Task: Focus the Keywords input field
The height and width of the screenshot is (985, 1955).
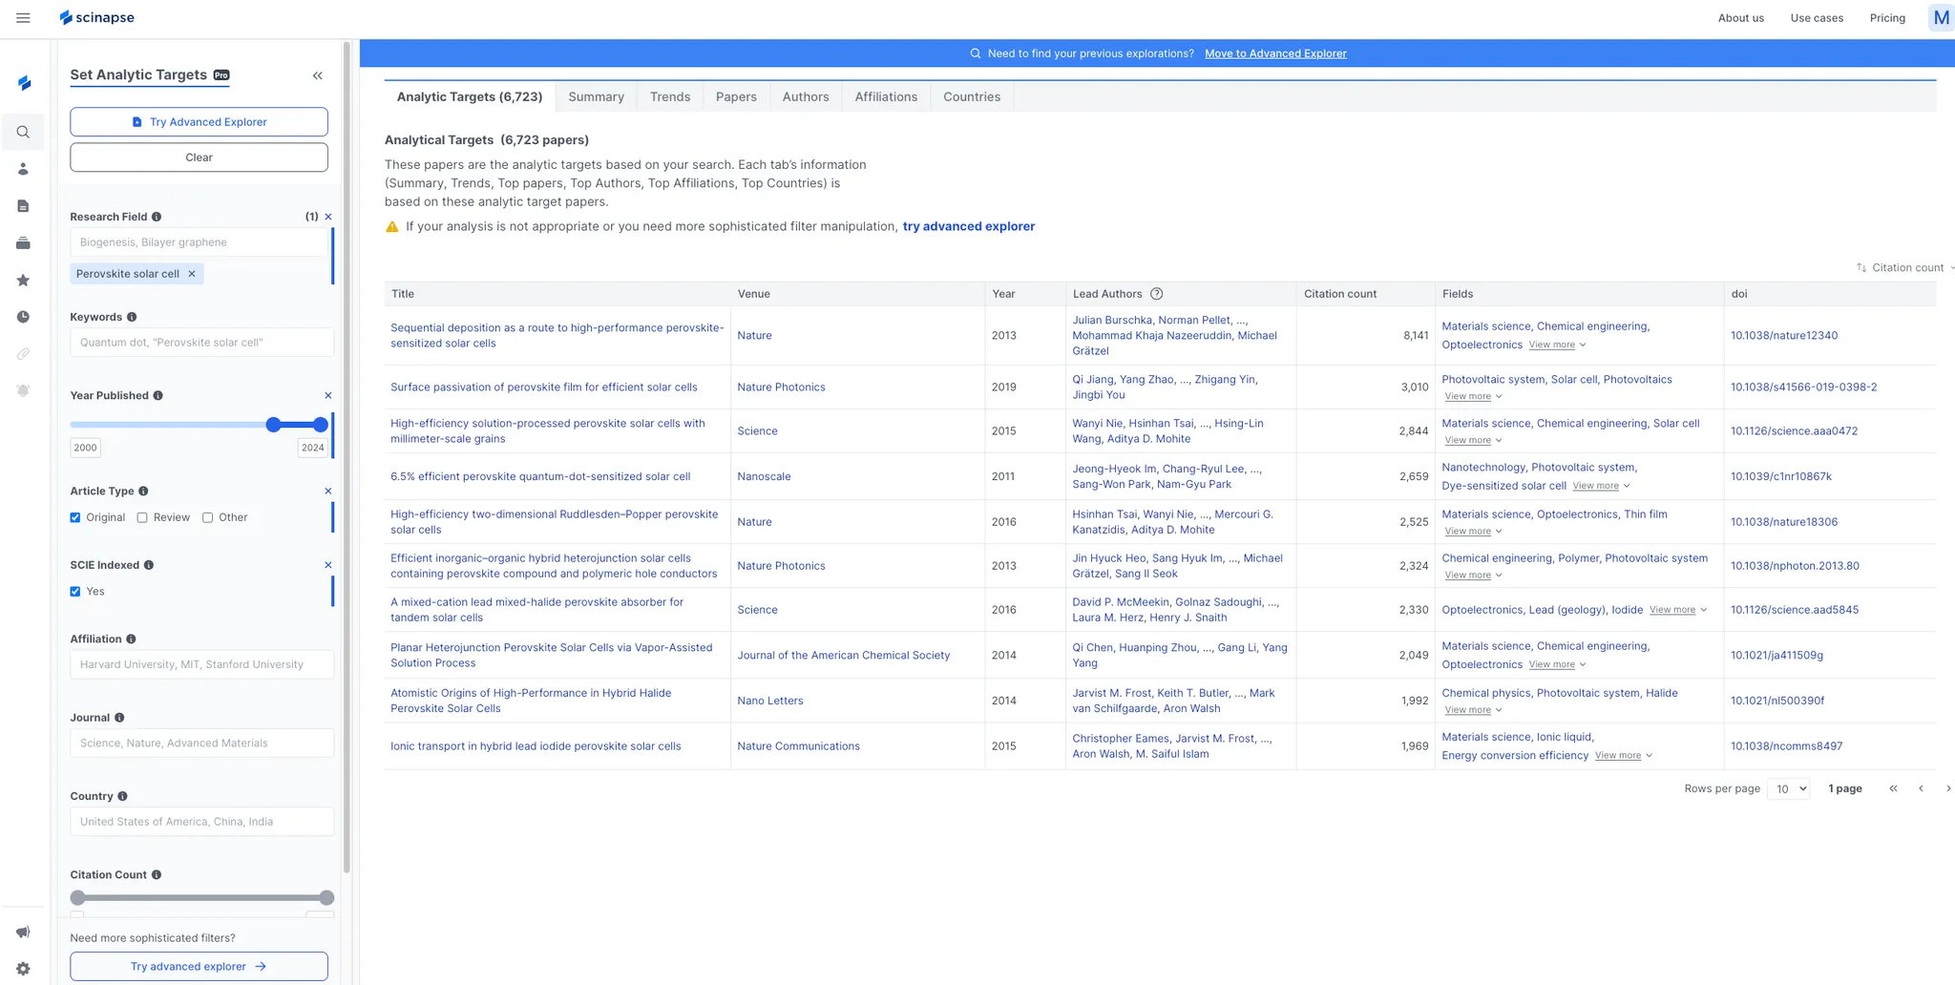Action: (x=202, y=343)
